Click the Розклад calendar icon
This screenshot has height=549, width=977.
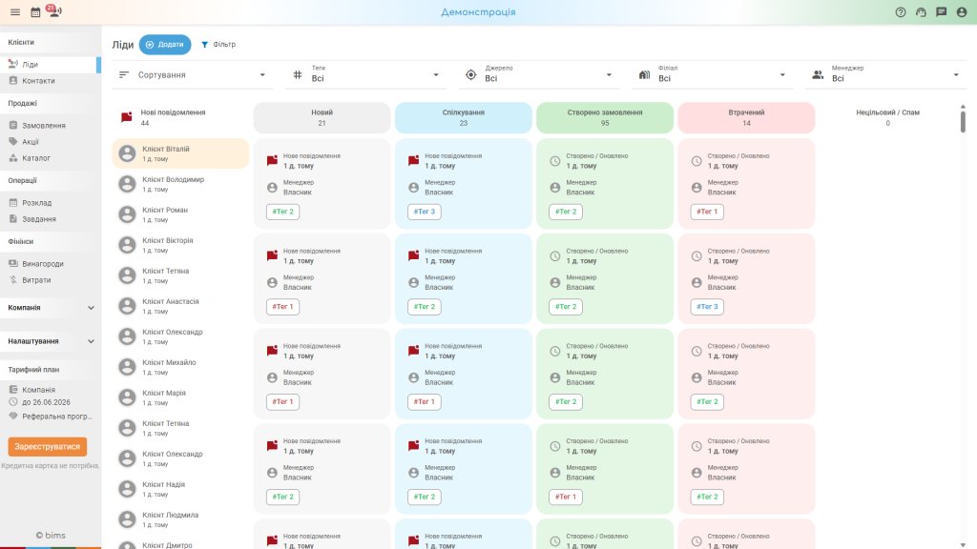(x=13, y=202)
